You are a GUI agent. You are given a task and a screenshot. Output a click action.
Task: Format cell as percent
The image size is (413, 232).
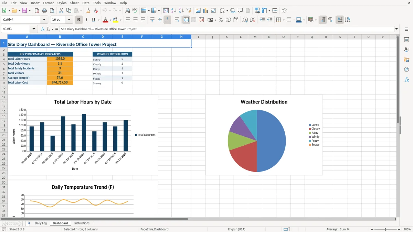click(221, 20)
